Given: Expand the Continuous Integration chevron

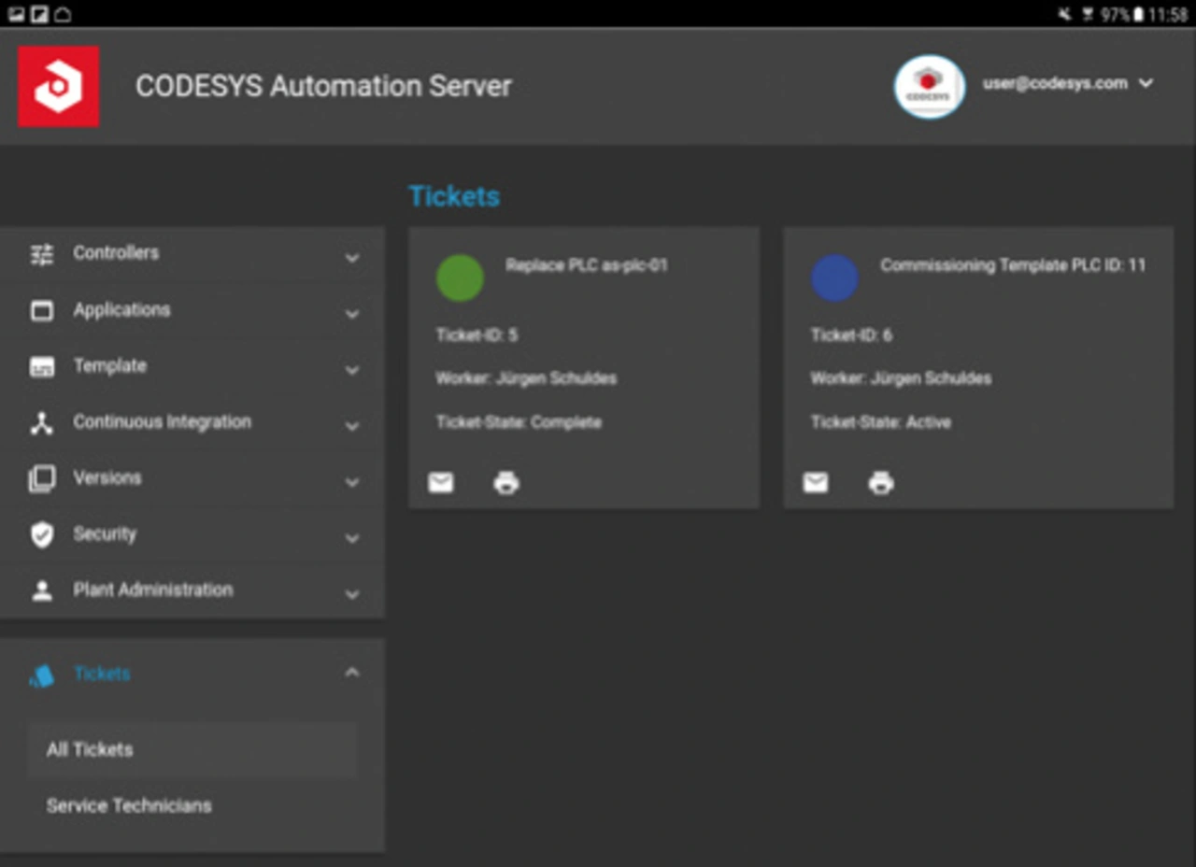Looking at the screenshot, I should pyautogui.click(x=352, y=426).
